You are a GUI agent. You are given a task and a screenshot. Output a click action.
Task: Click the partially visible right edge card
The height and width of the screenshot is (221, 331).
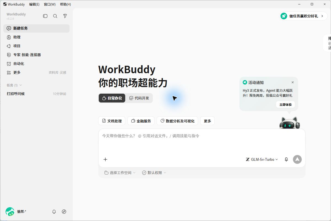(327, 43)
